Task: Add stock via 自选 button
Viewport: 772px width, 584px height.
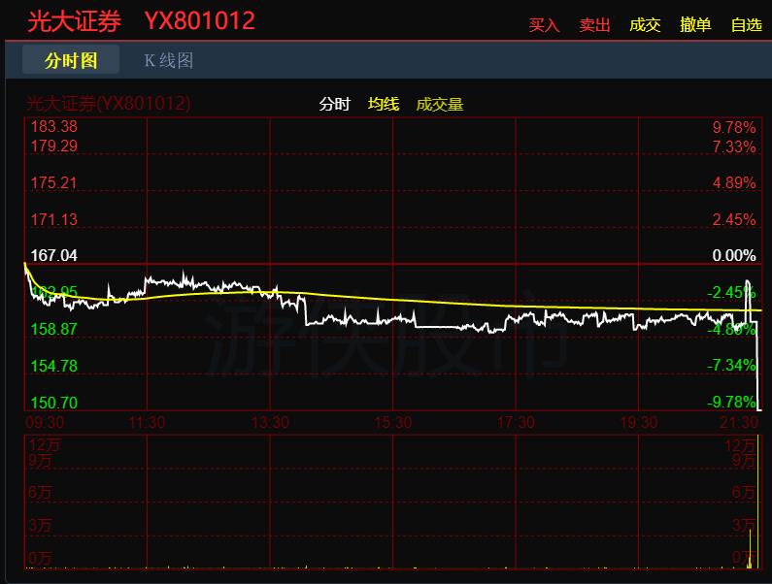Action: pyautogui.click(x=747, y=24)
